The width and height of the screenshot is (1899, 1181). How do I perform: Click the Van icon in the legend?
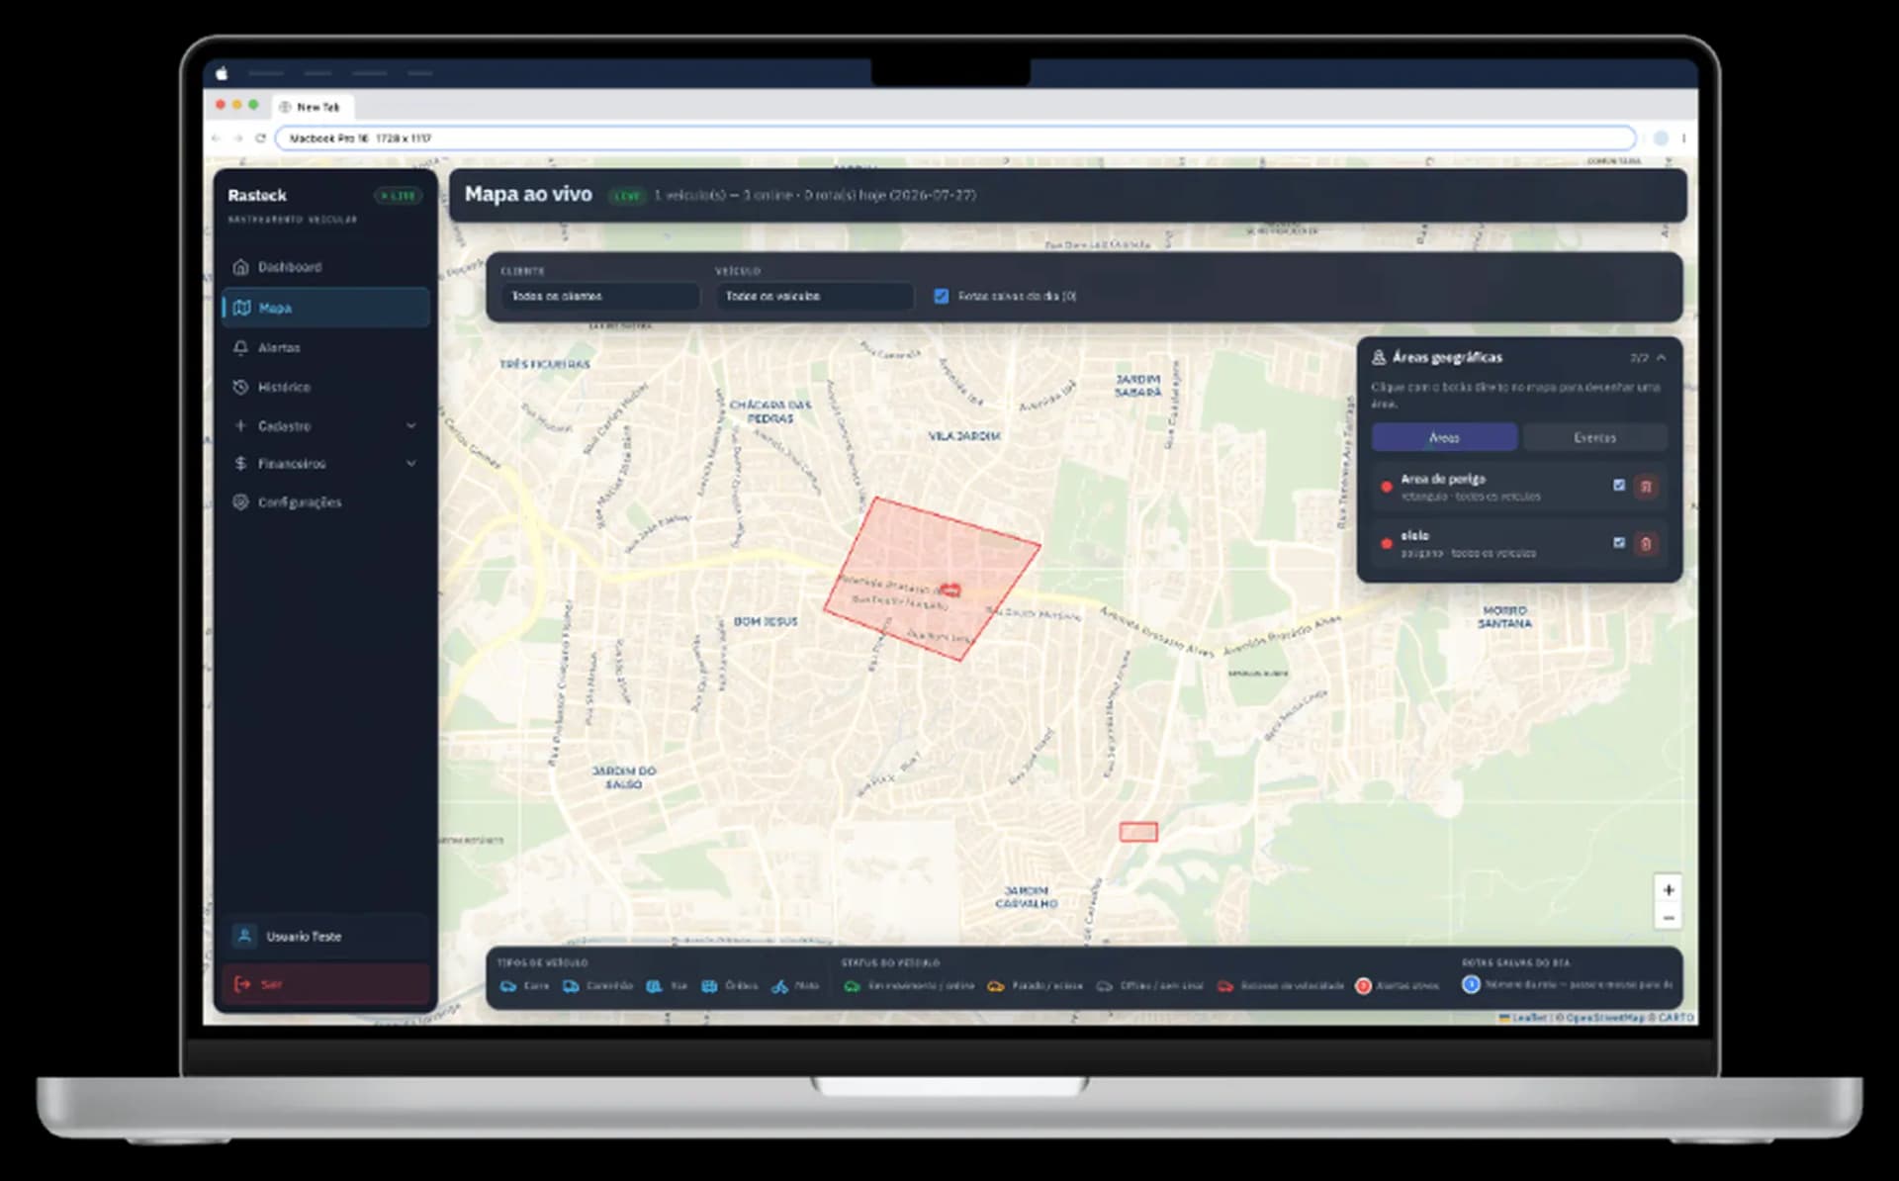click(654, 986)
